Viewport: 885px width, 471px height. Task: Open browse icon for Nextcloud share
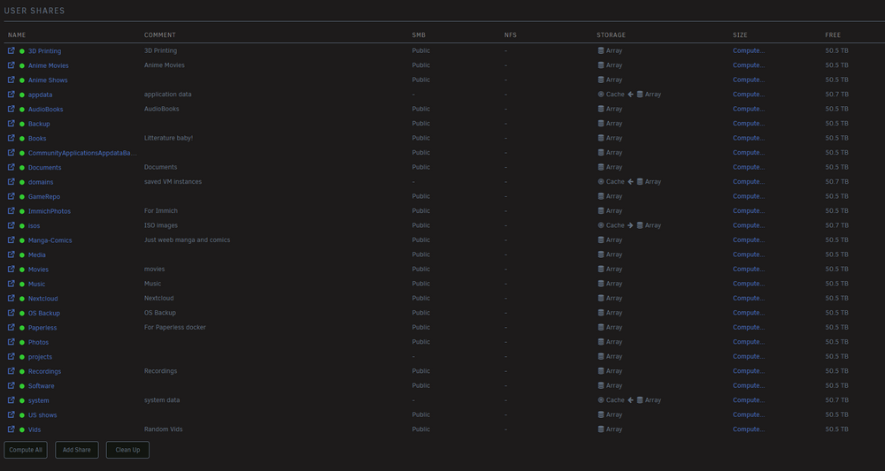11,298
